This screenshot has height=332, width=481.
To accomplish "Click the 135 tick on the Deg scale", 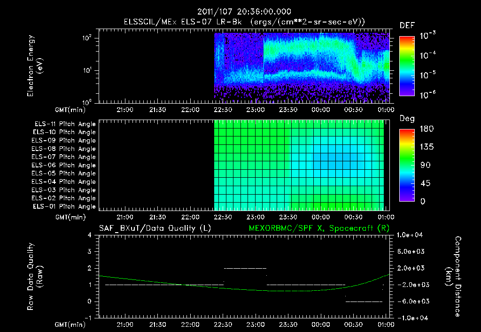I will pyautogui.click(x=427, y=147).
